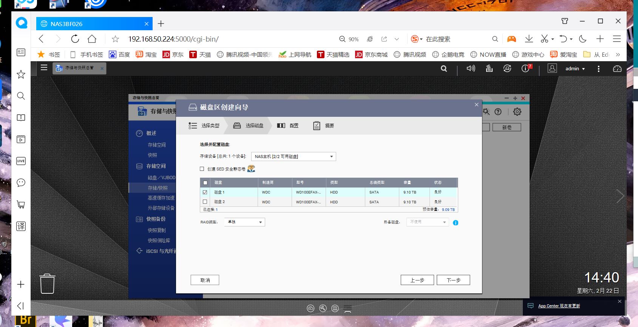The height and width of the screenshot is (327, 638).
Task: Open the 淘宝 bookmark
Action: click(x=146, y=54)
